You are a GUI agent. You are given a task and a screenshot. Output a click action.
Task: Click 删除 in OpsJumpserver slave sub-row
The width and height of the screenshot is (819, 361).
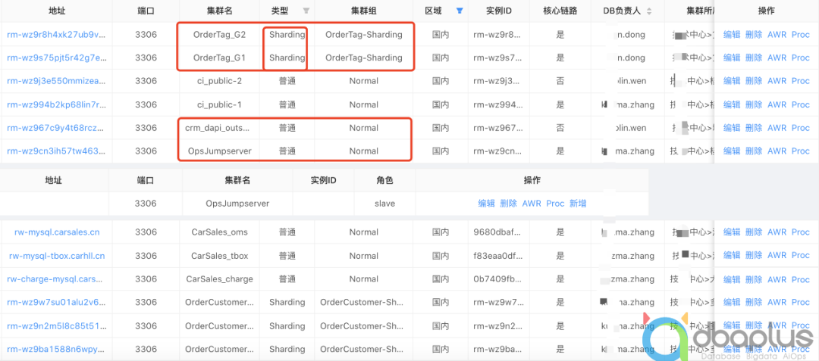(508, 204)
